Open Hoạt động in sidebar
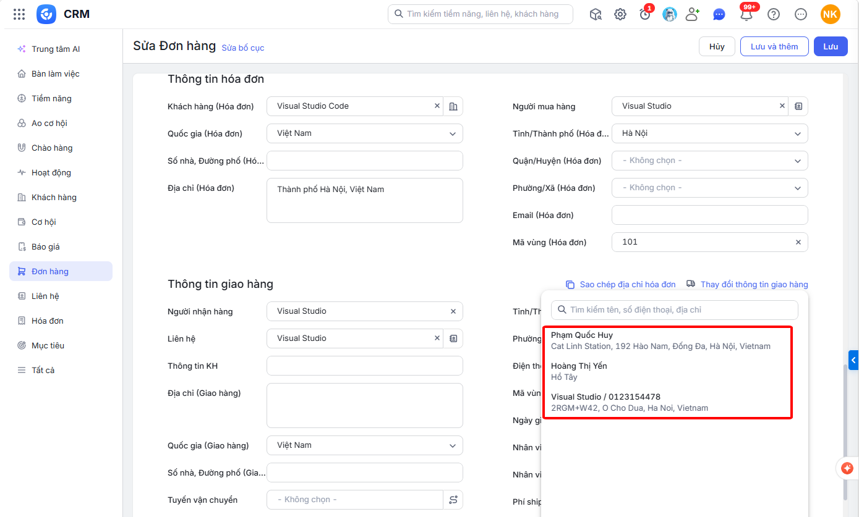The image size is (859, 517). pyautogui.click(x=61, y=172)
